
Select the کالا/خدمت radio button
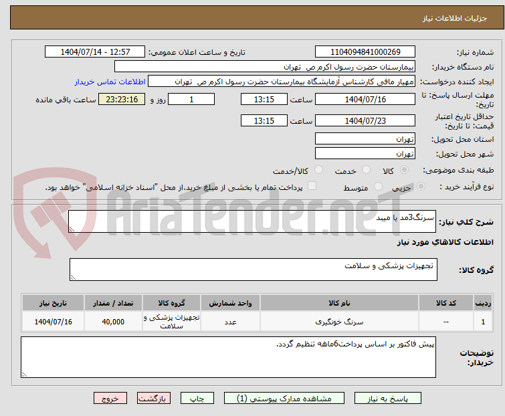click(318, 170)
